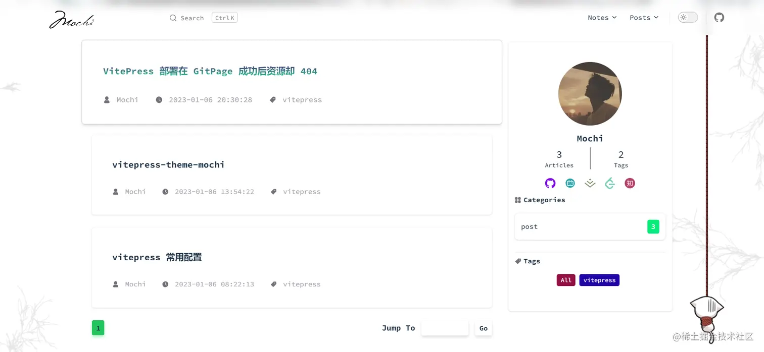
Task: Toggle the light/dark appearance switch
Action: pyautogui.click(x=688, y=18)
